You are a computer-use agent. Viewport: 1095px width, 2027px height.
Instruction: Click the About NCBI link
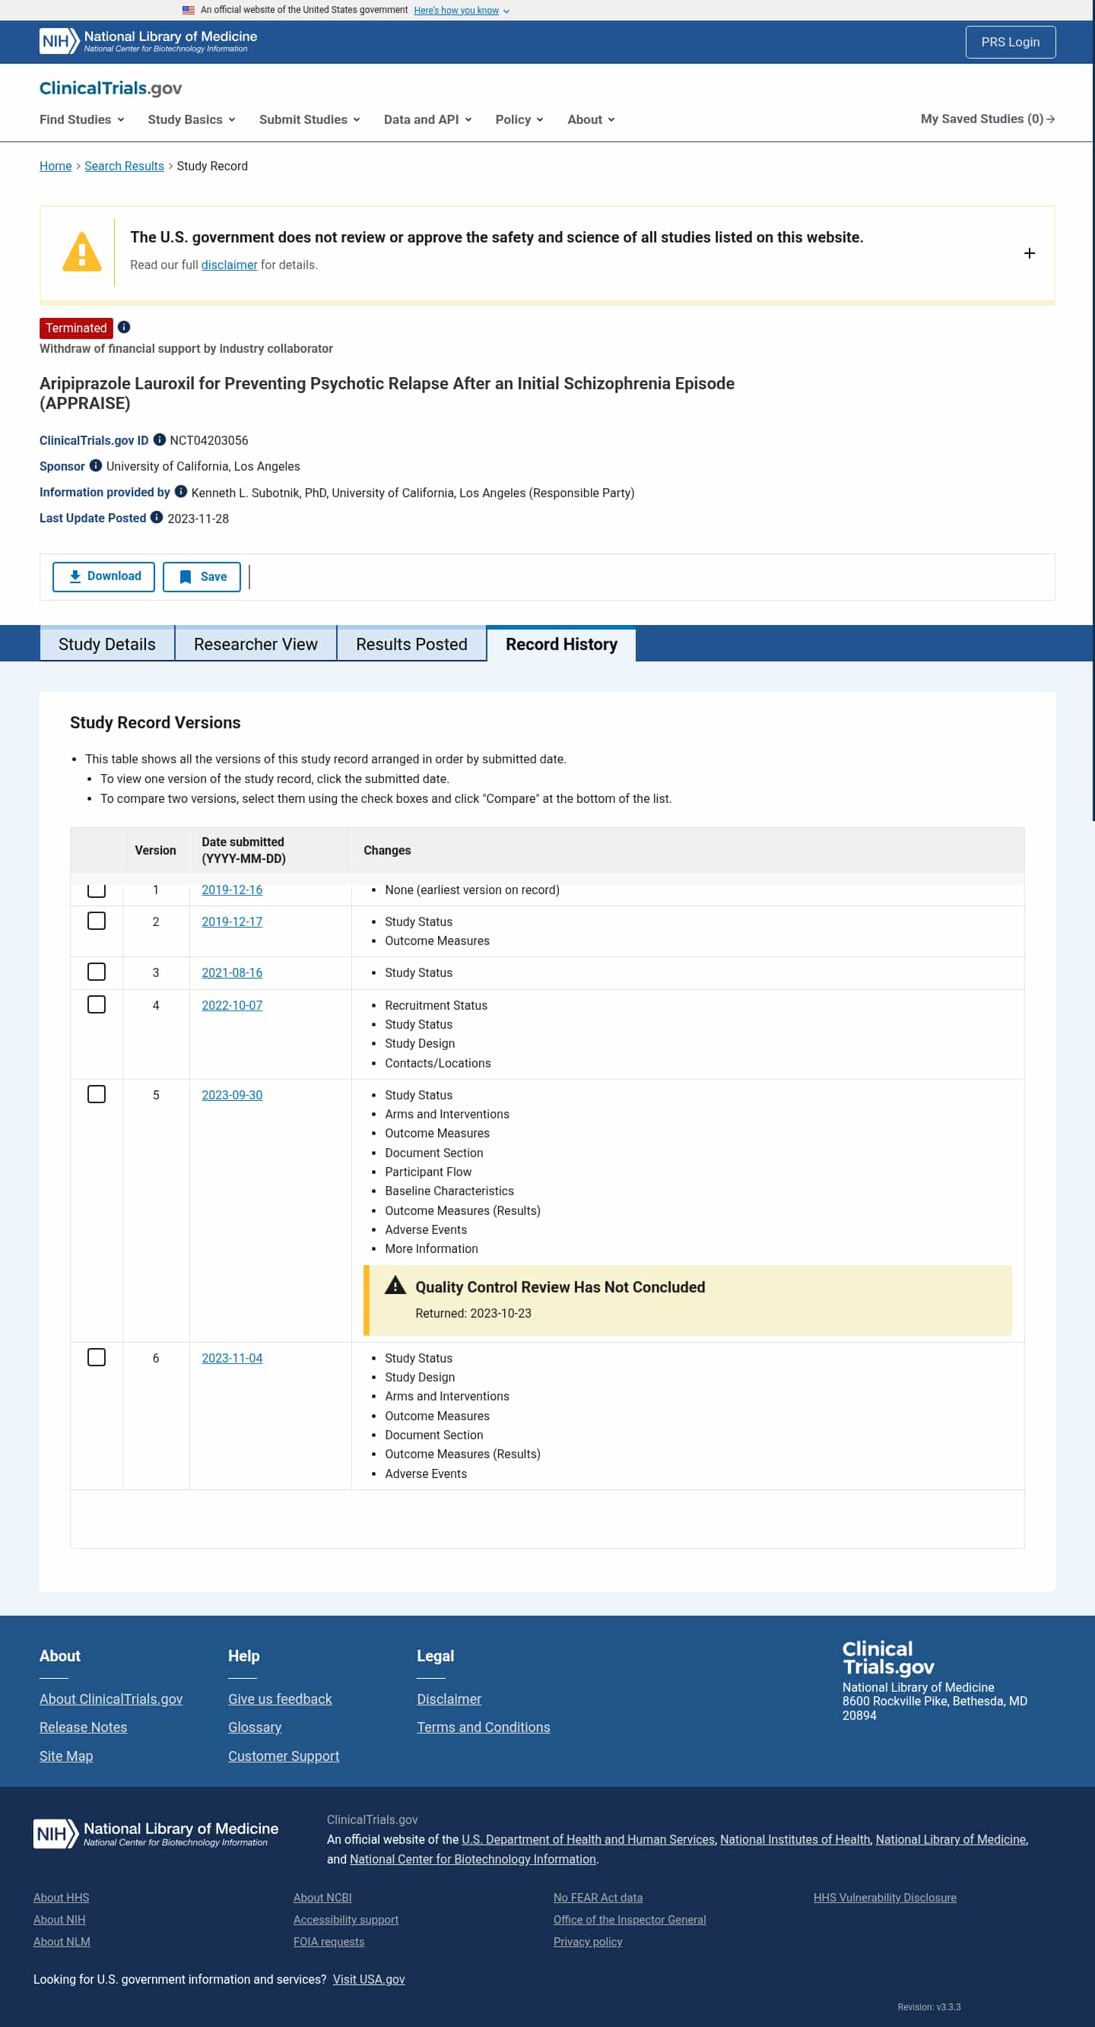pyautogui.click(x=322, y=1897)
